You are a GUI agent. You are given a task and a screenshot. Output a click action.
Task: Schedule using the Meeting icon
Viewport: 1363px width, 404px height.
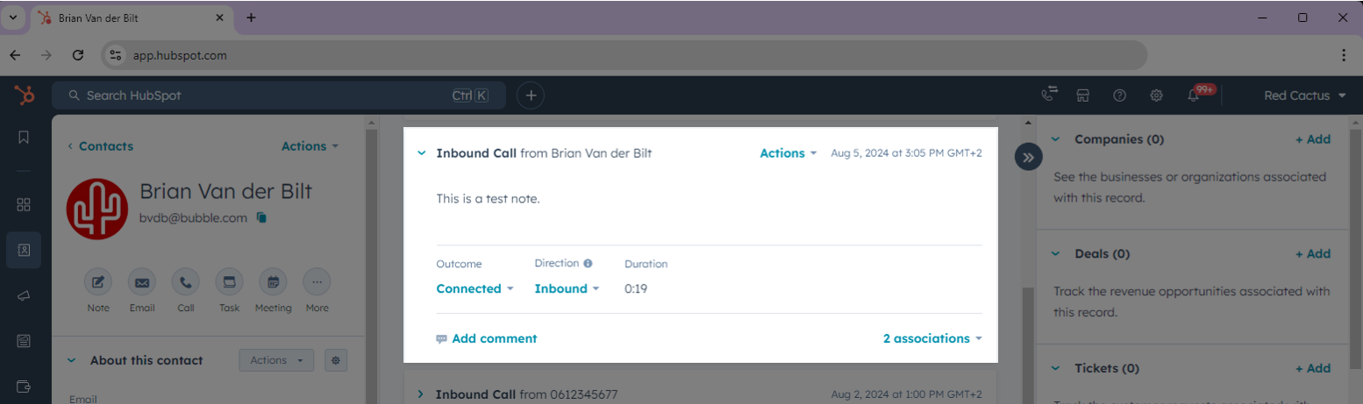click(273, 282)
